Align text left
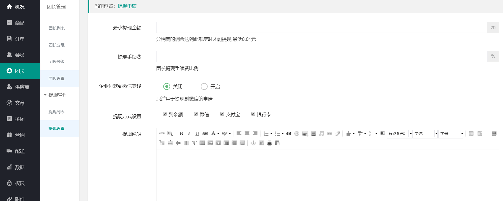 point(239,133)
